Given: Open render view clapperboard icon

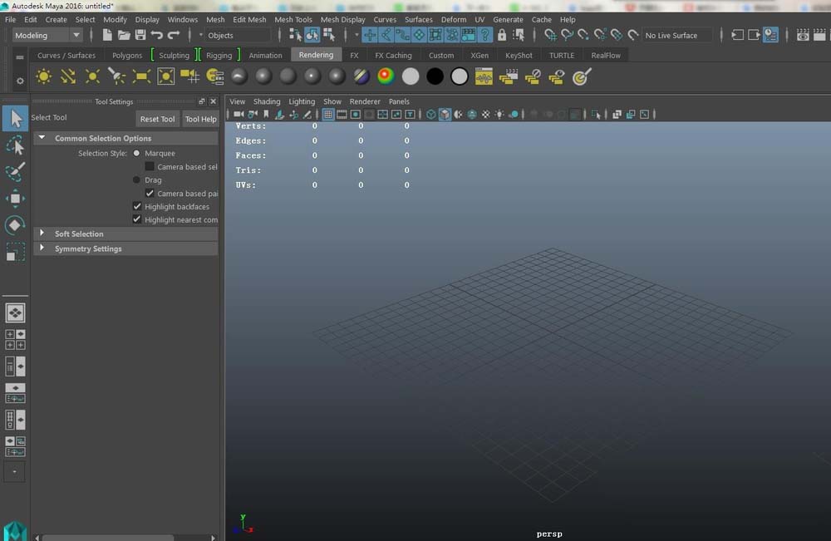Looking at the screenshot, I should pyautogui.click(x=803, y=36).
